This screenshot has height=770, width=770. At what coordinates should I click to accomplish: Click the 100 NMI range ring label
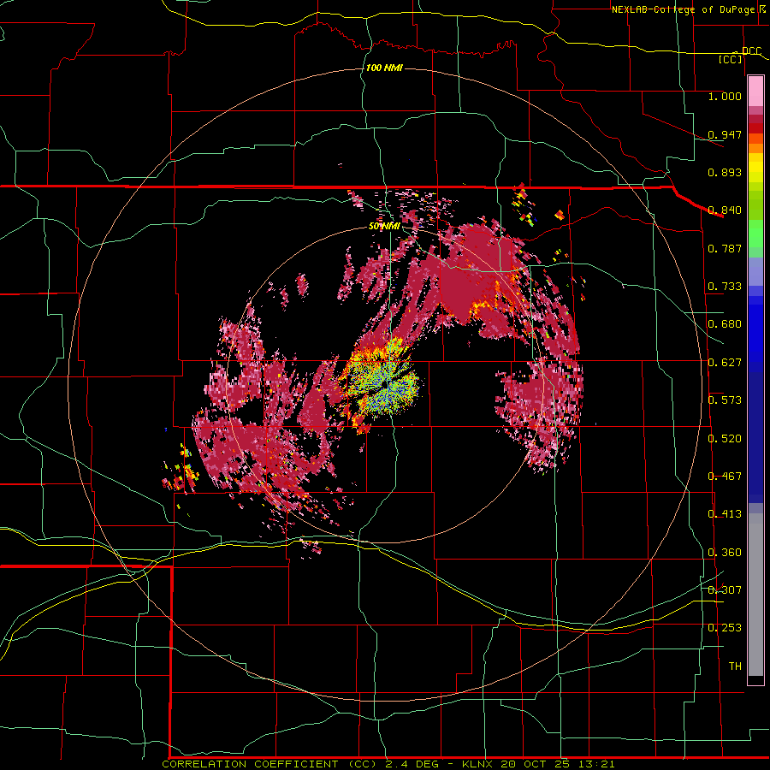(384, 68)
